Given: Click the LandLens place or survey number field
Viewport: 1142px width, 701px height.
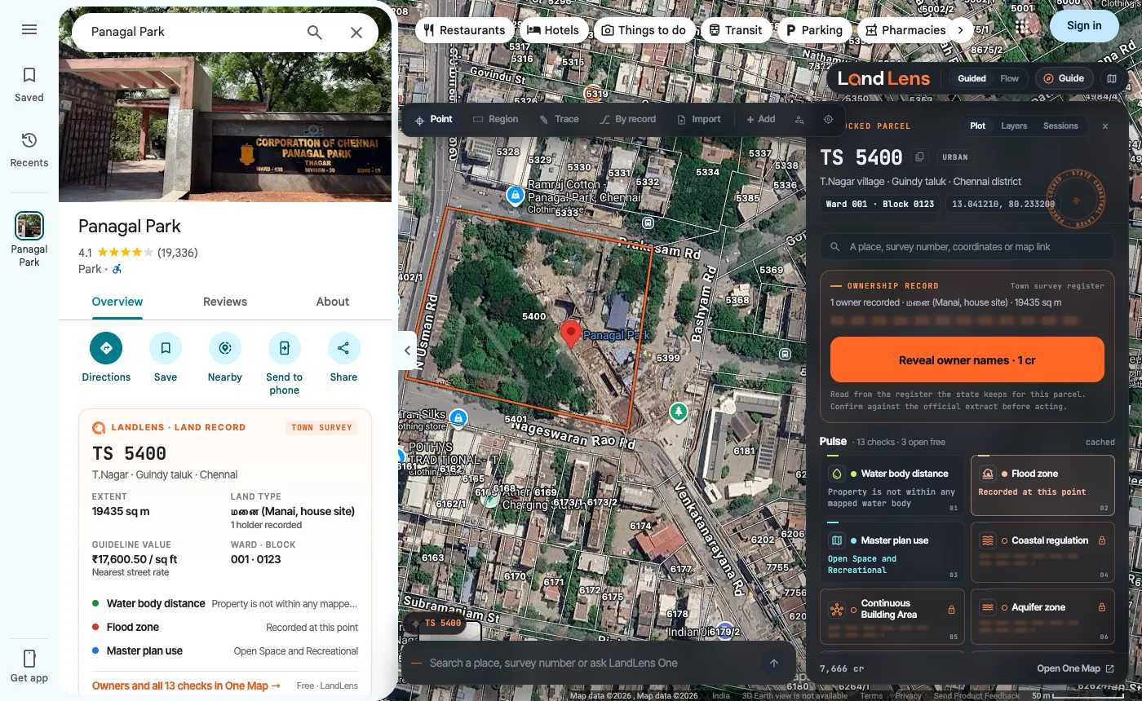Looking at the screenshot, I should pyautogui.click(x=967, y=246).
